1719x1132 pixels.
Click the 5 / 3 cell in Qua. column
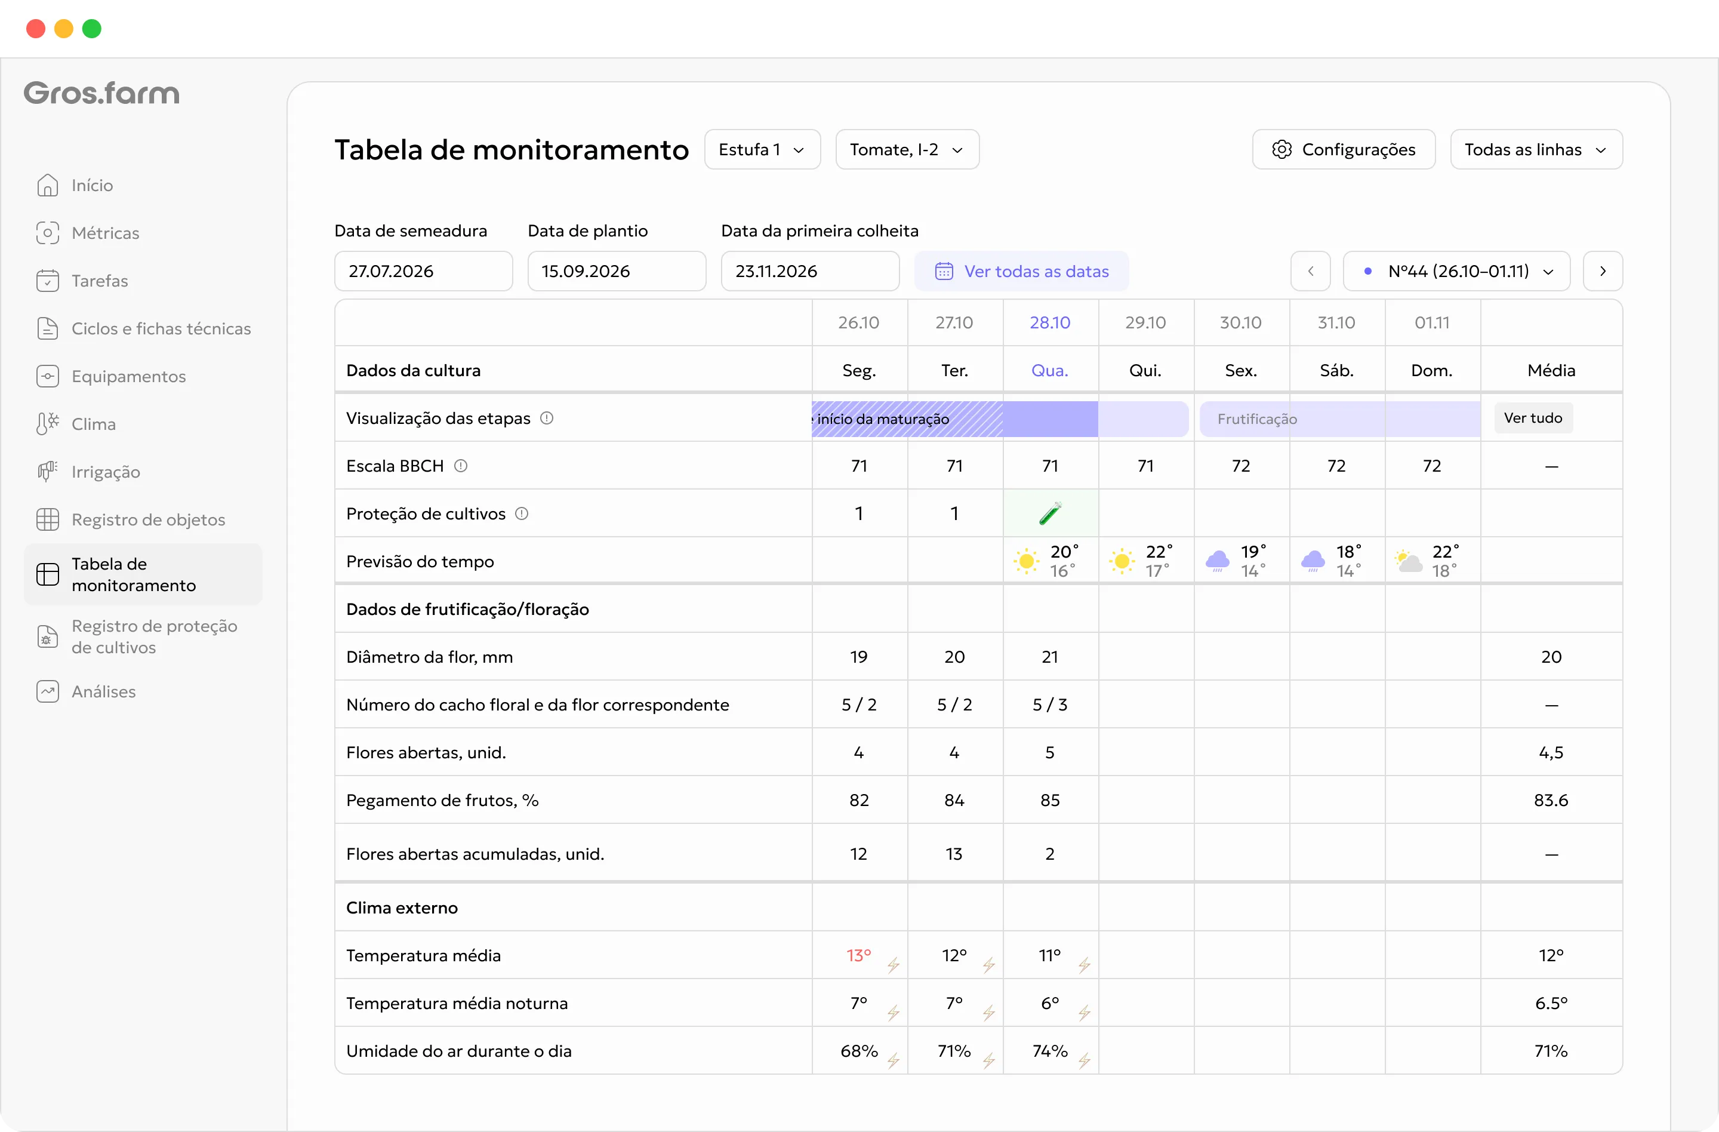coord(1049,705)
